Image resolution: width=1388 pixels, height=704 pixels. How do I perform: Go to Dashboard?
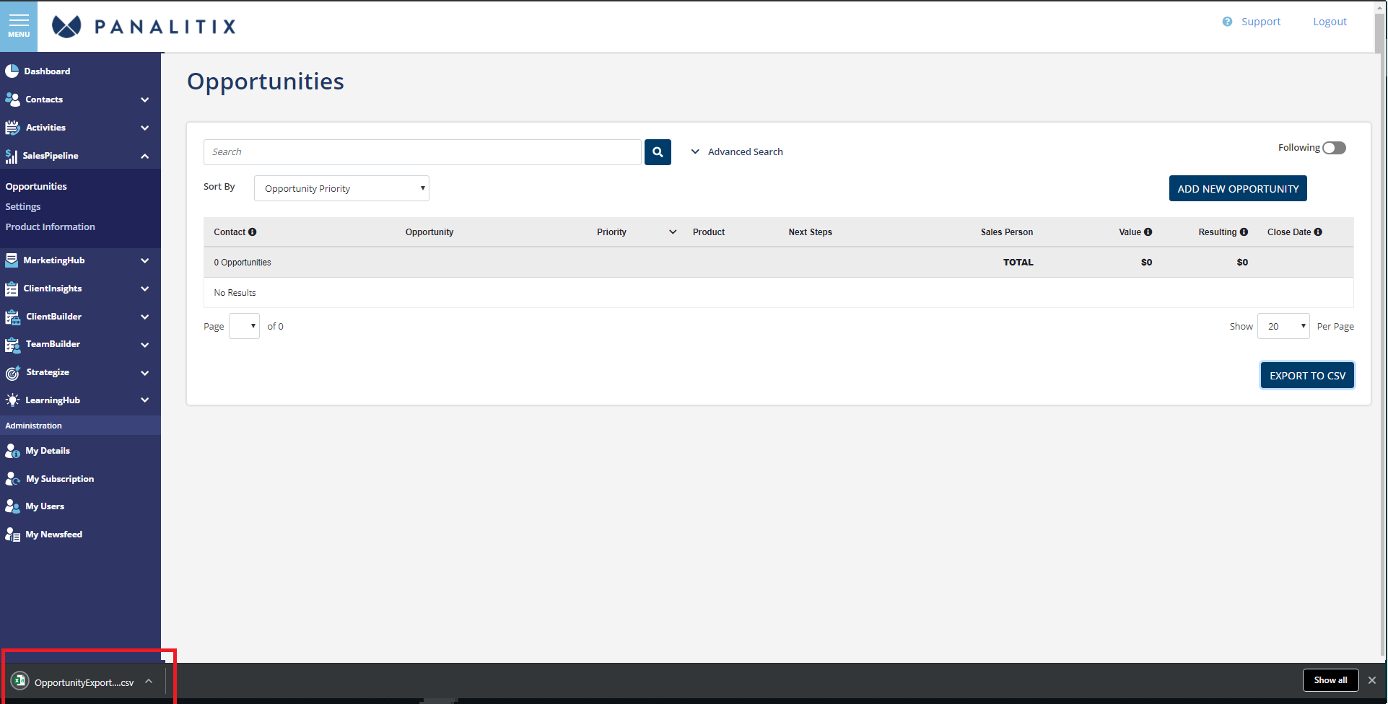pos(47,71)
